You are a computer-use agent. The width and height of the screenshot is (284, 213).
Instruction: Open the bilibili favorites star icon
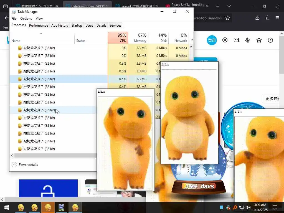coord(259,40)
